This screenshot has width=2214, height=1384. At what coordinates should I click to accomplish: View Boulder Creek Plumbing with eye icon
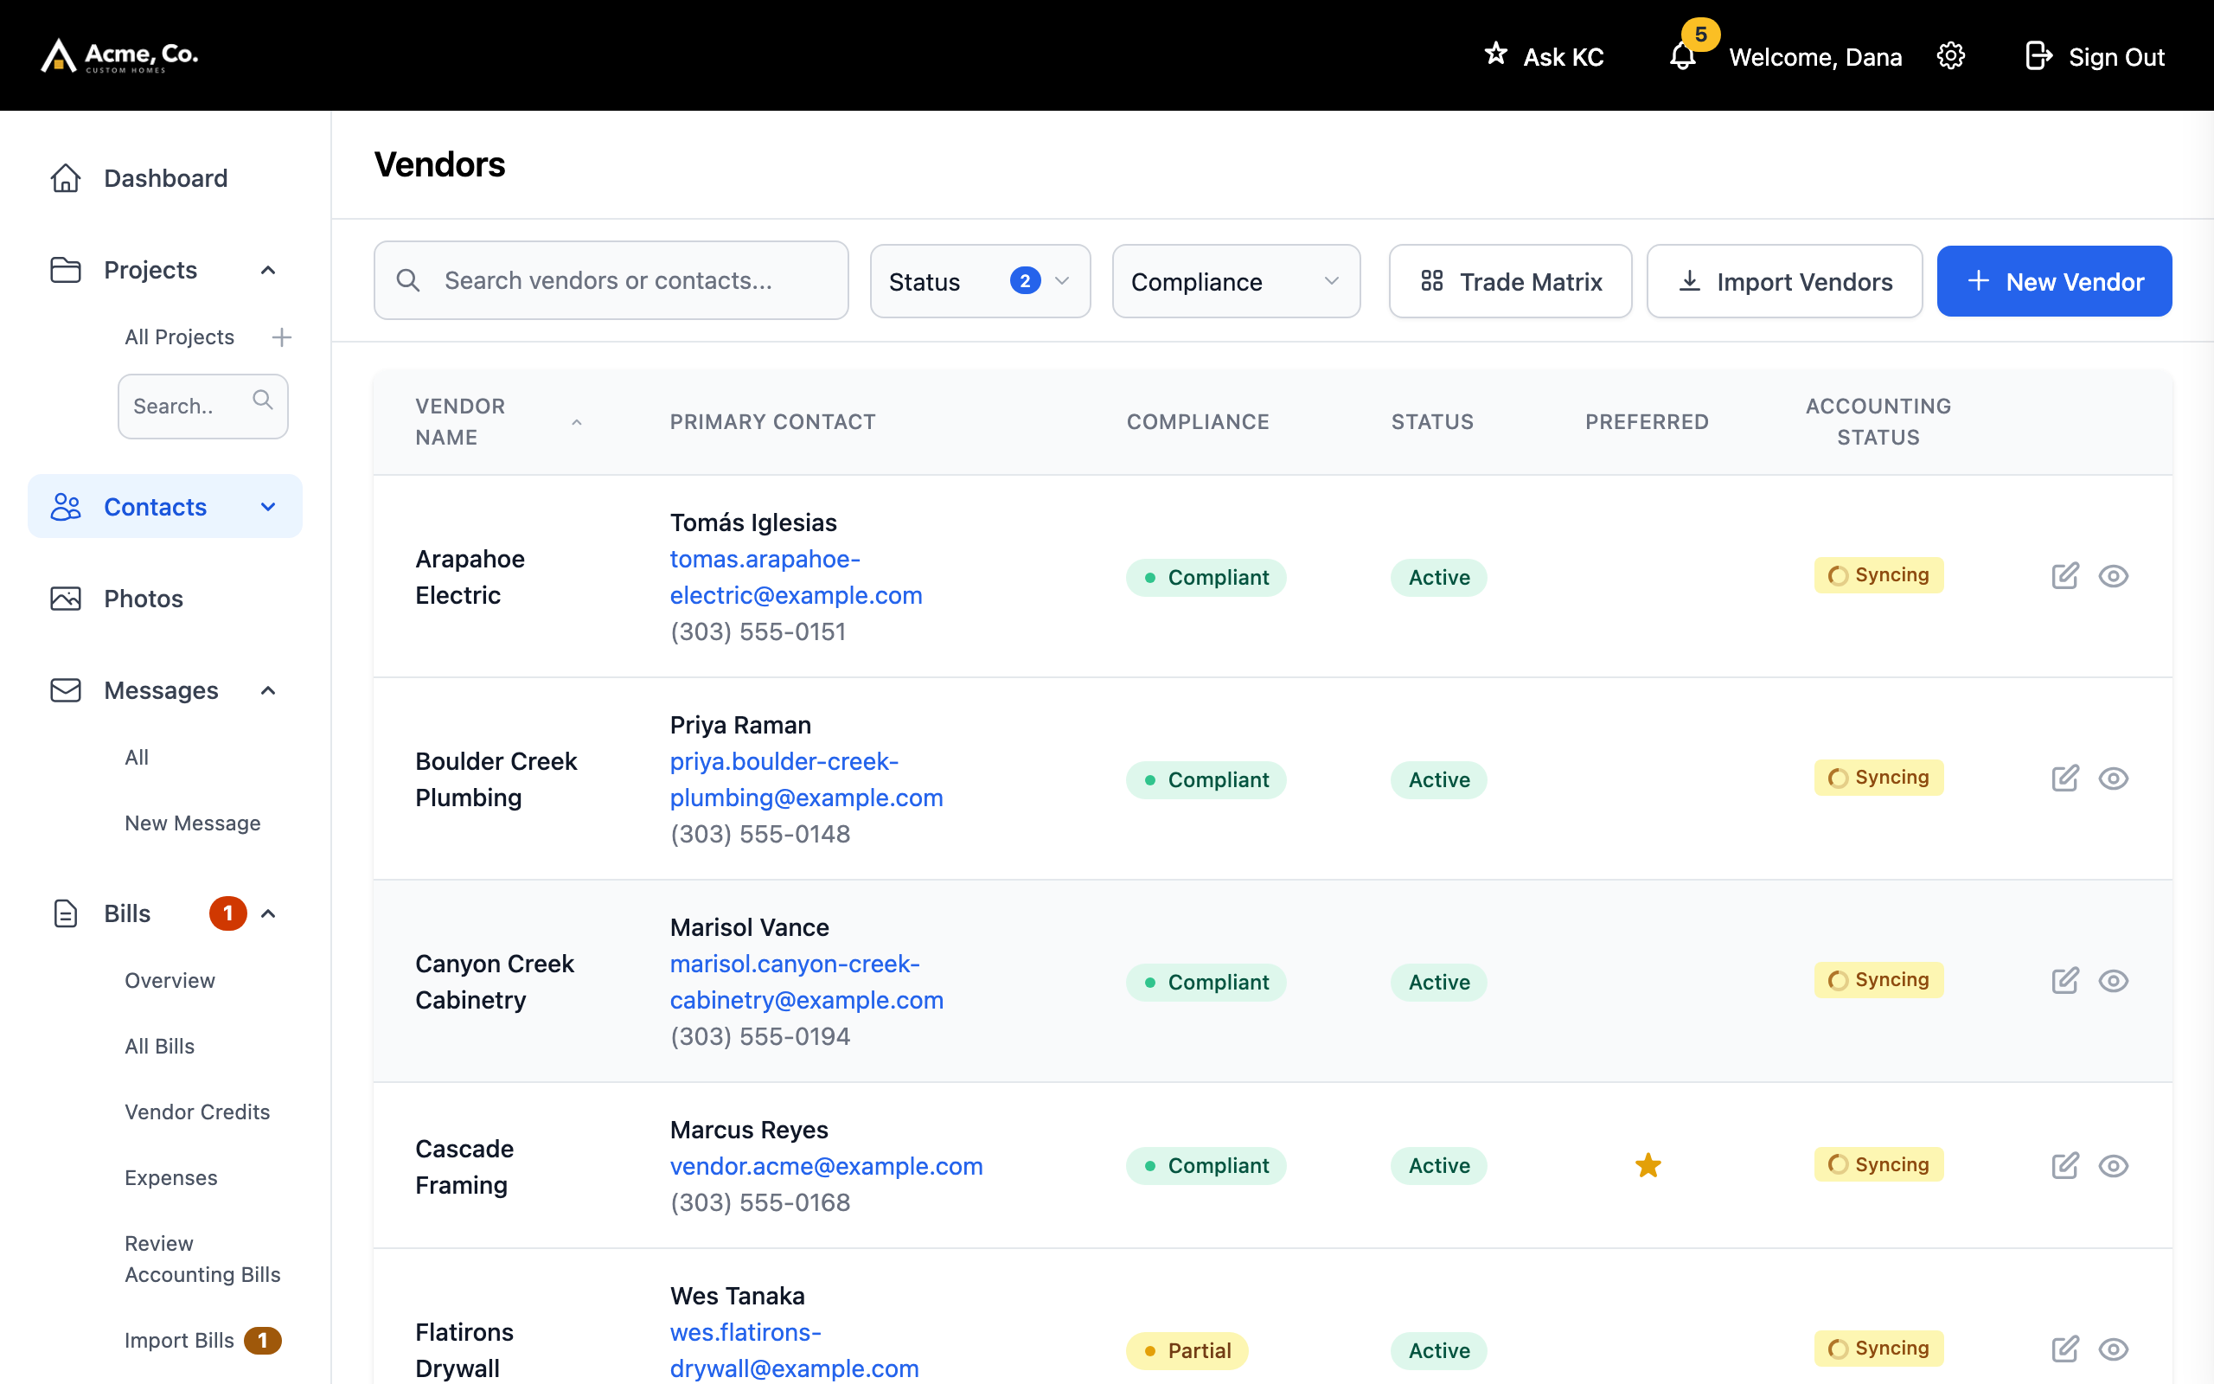pyautogui.click(x=2114, y=778)
